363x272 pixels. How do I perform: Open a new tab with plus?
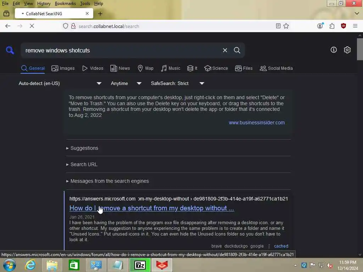coord(100,14)
